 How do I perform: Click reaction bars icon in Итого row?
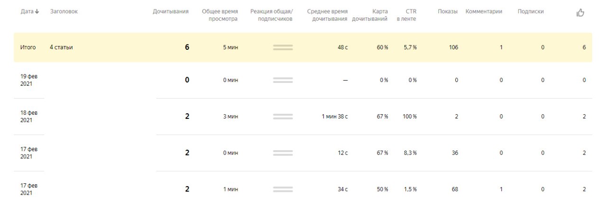pyautogui.click(x=283, y=47)
